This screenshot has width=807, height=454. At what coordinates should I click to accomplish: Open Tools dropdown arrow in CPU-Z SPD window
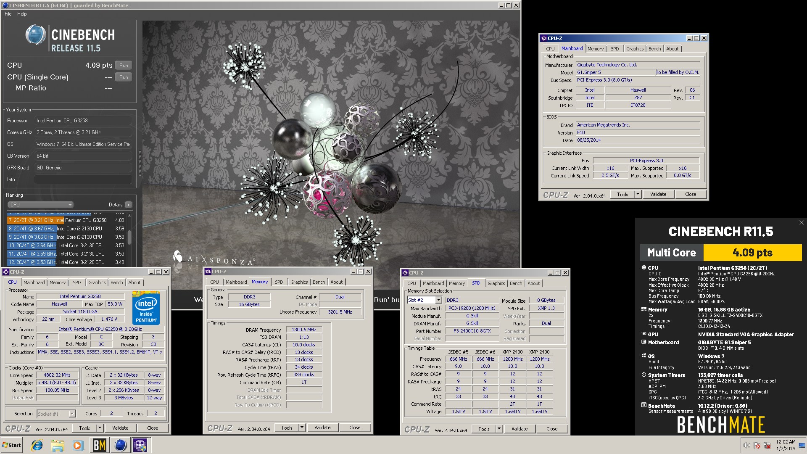[499, 429]
